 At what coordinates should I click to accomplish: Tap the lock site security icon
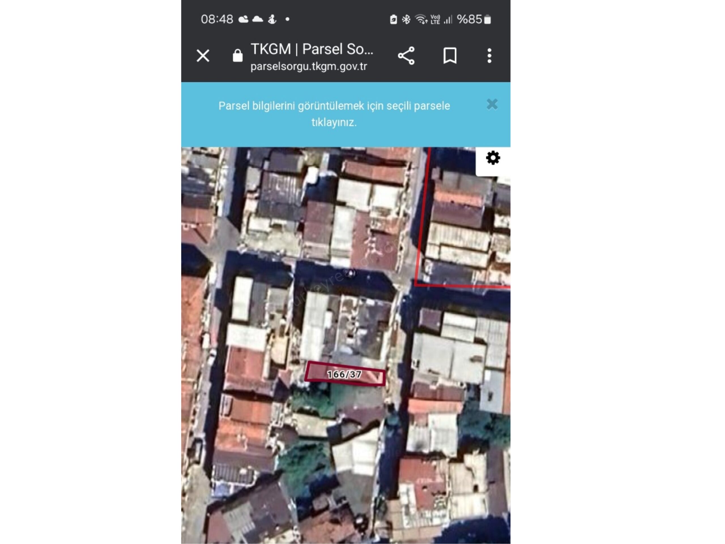(238, 56)
